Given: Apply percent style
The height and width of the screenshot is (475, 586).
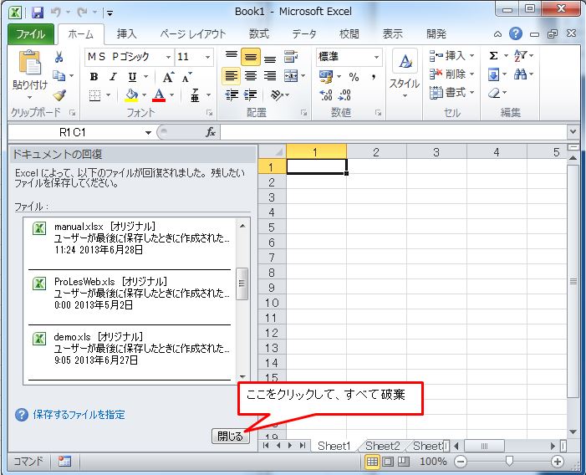Looking at the screenshot, I should point(354,77).
